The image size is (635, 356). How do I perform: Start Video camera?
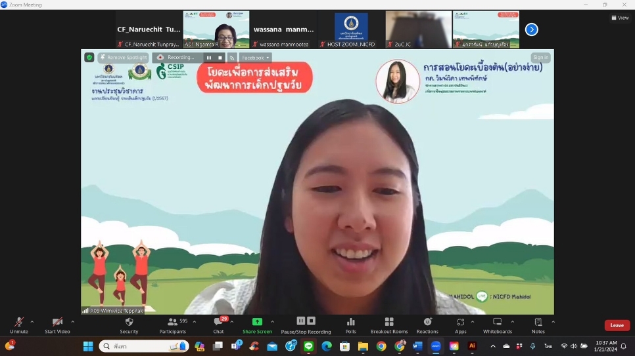(x=57, y=325)
